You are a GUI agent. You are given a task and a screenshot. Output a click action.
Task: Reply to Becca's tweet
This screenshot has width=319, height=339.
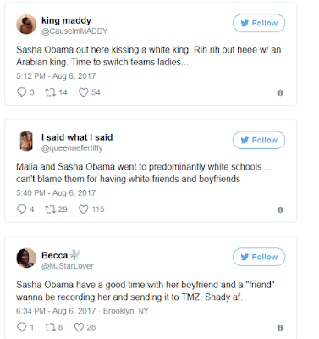21,327
